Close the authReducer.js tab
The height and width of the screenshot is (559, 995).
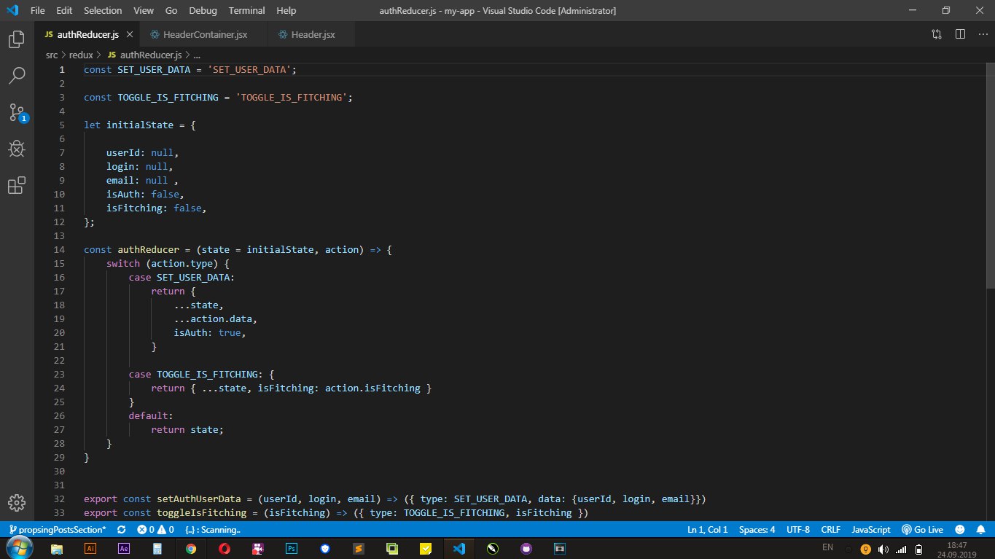tap(129, 34)
